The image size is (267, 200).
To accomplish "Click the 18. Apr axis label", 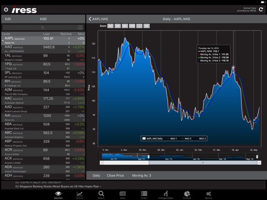I will [235, 150].
